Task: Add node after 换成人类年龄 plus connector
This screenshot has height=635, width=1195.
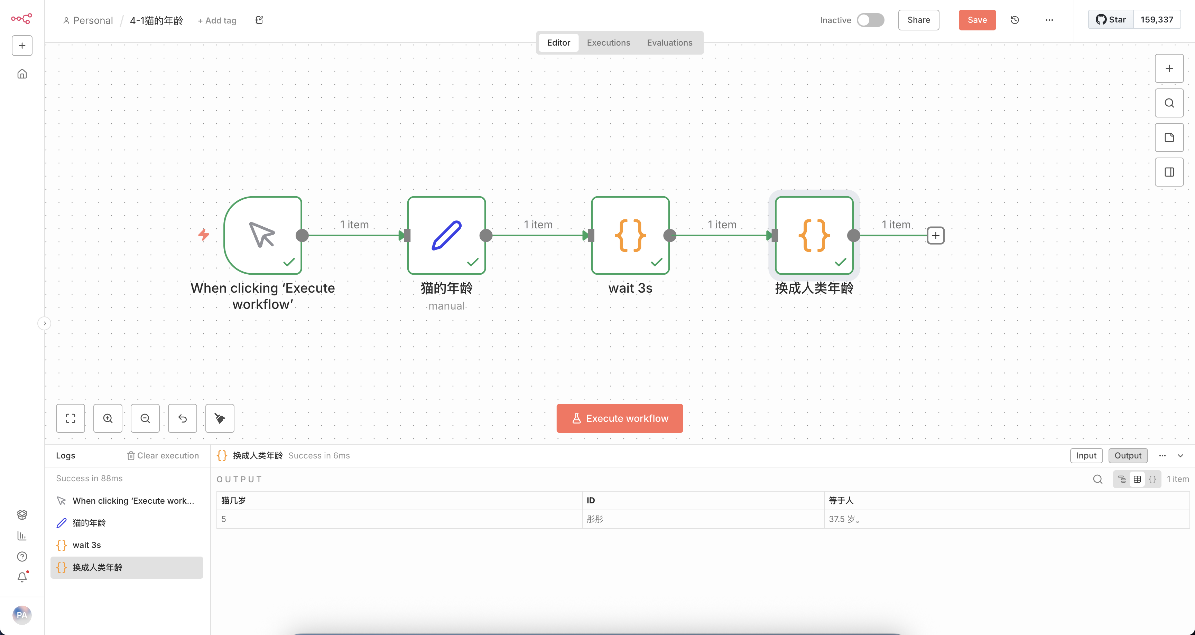Action: tap(936, 236)
